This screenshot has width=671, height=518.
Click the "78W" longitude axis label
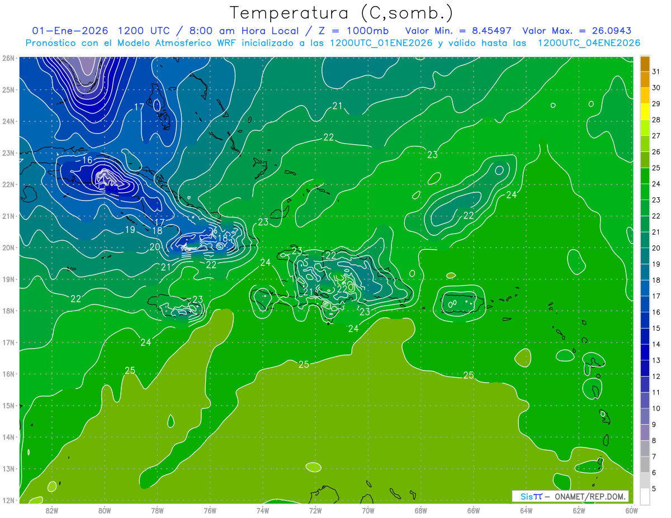tap(157, 510)
